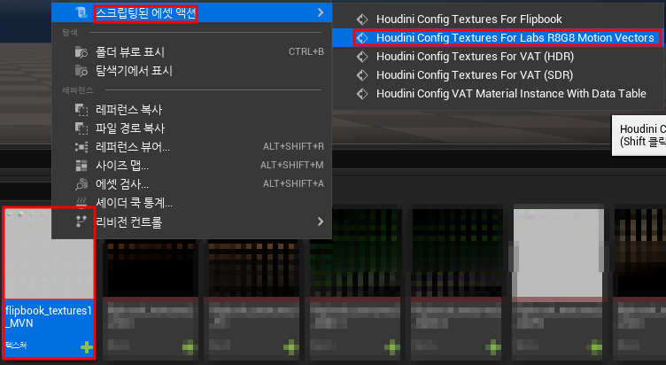
Task: Click the asset audit magnifier icon
Action: (x=81, y=184)
